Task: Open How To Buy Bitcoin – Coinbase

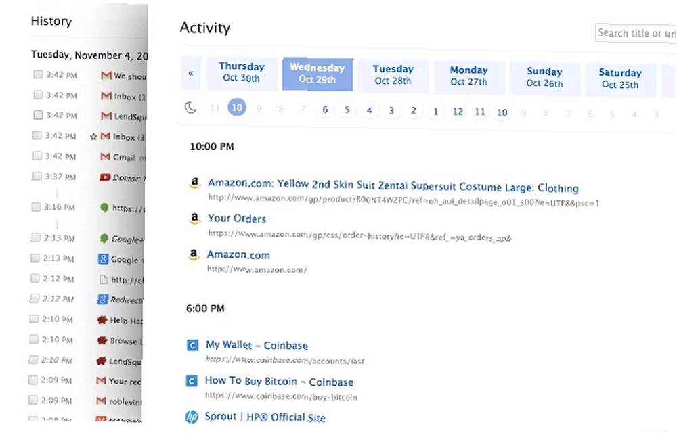Action: click(x=279, y=382)
